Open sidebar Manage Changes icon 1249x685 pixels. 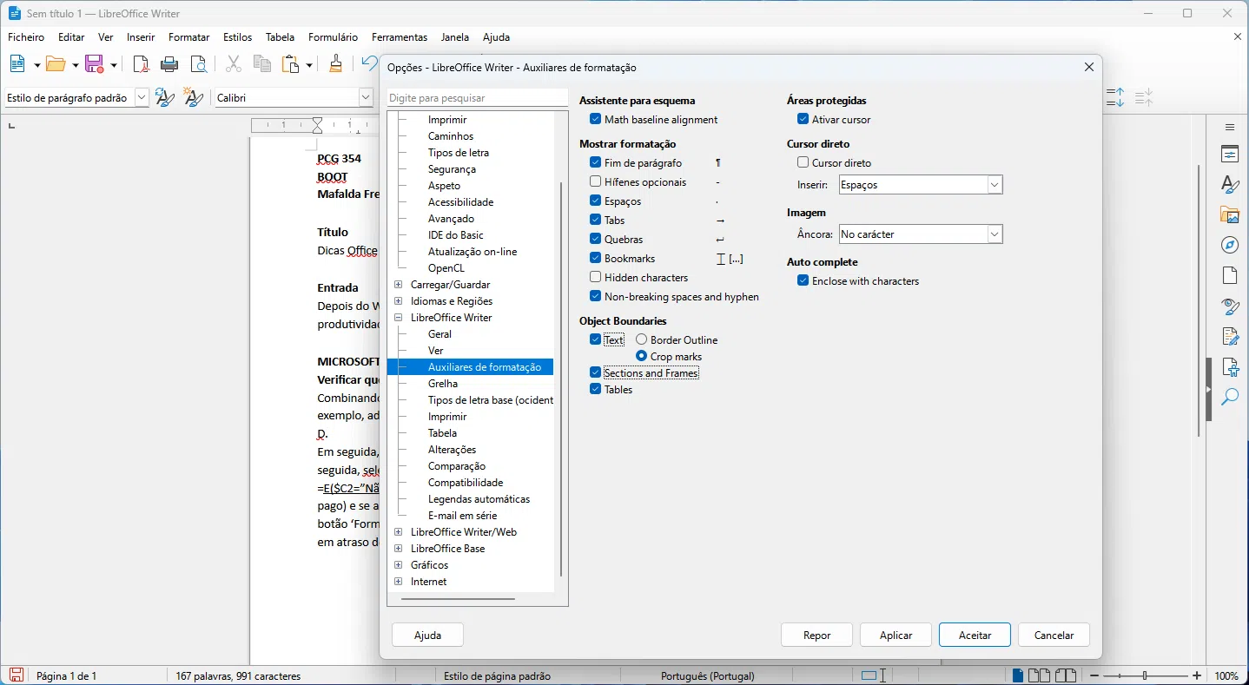tap(1230, 336)
